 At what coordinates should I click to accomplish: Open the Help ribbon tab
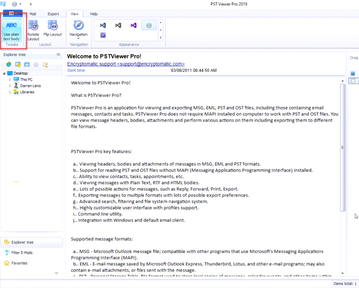94,14
